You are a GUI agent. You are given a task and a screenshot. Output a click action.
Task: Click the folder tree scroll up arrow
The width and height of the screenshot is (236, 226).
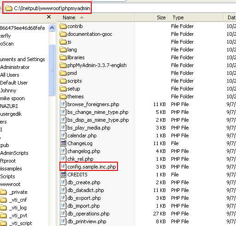52,28
